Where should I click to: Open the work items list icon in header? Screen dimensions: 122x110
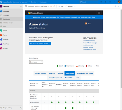(x=101, y=2)
